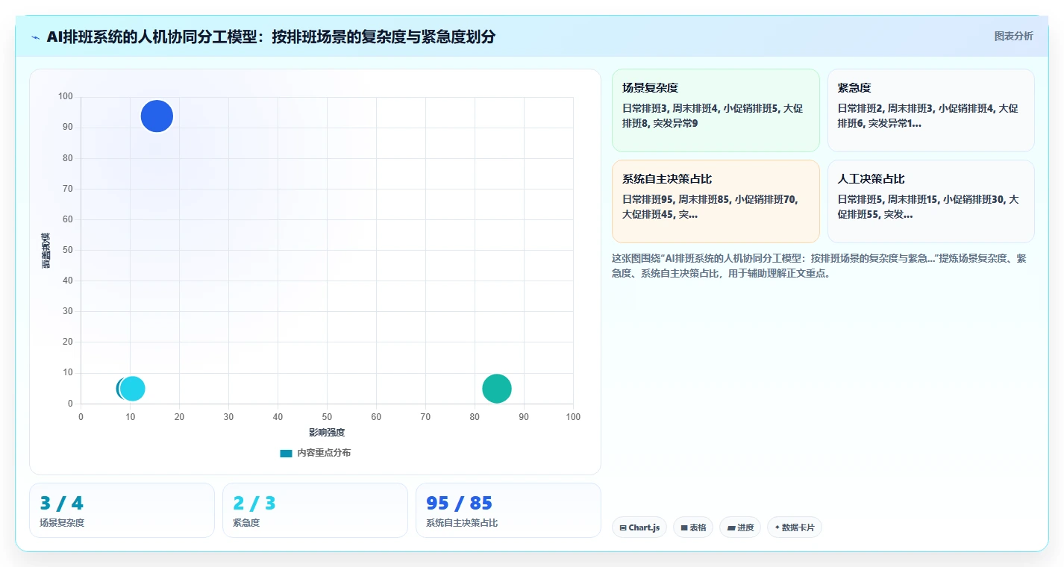Click y-axis tick value 100

pos(66,96)
